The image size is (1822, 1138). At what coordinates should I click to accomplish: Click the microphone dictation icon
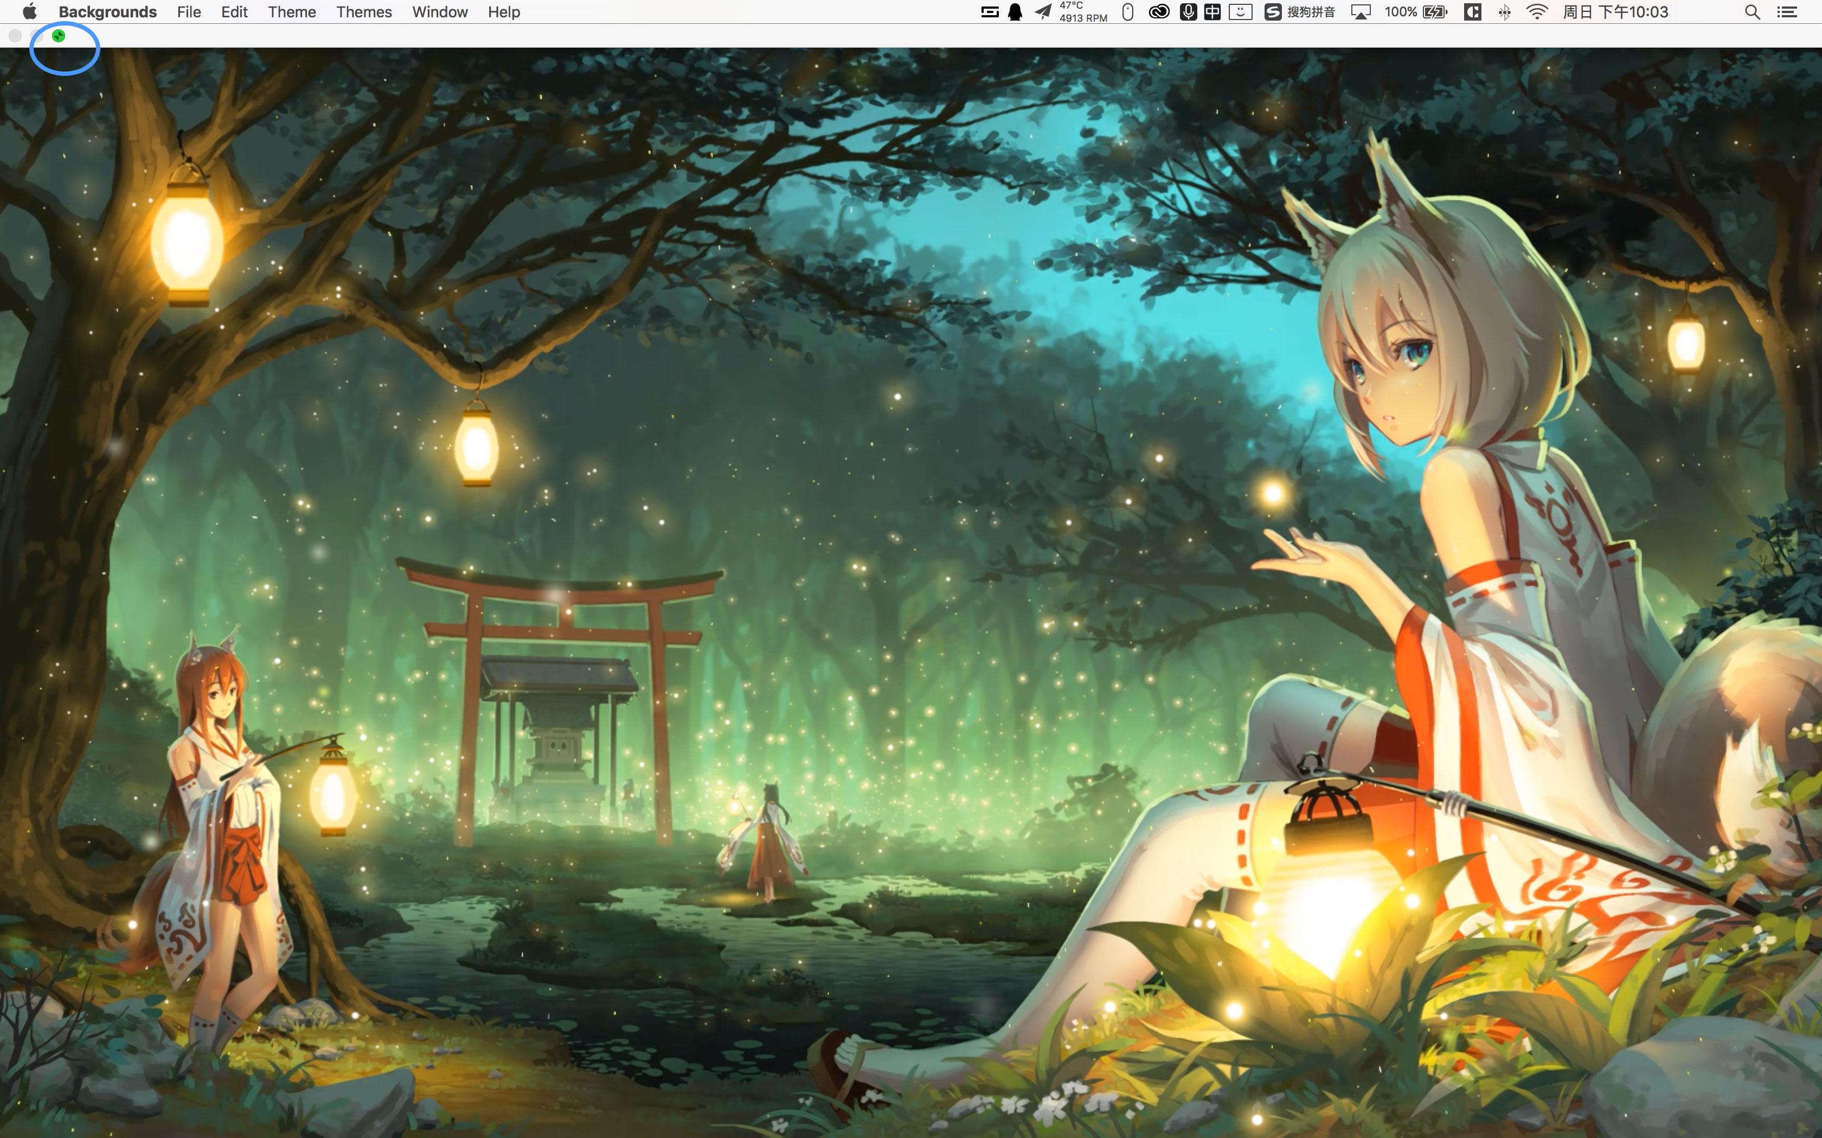click(1188, 12)
